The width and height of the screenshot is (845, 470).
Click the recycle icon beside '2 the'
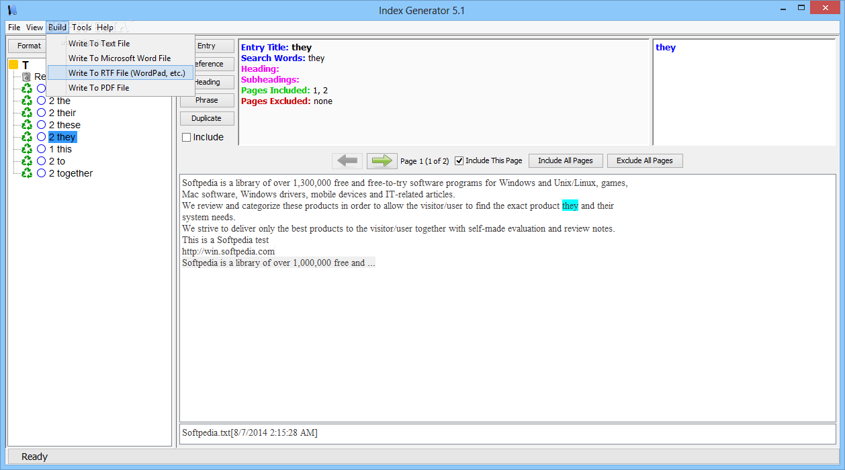[x=27, y=101]
